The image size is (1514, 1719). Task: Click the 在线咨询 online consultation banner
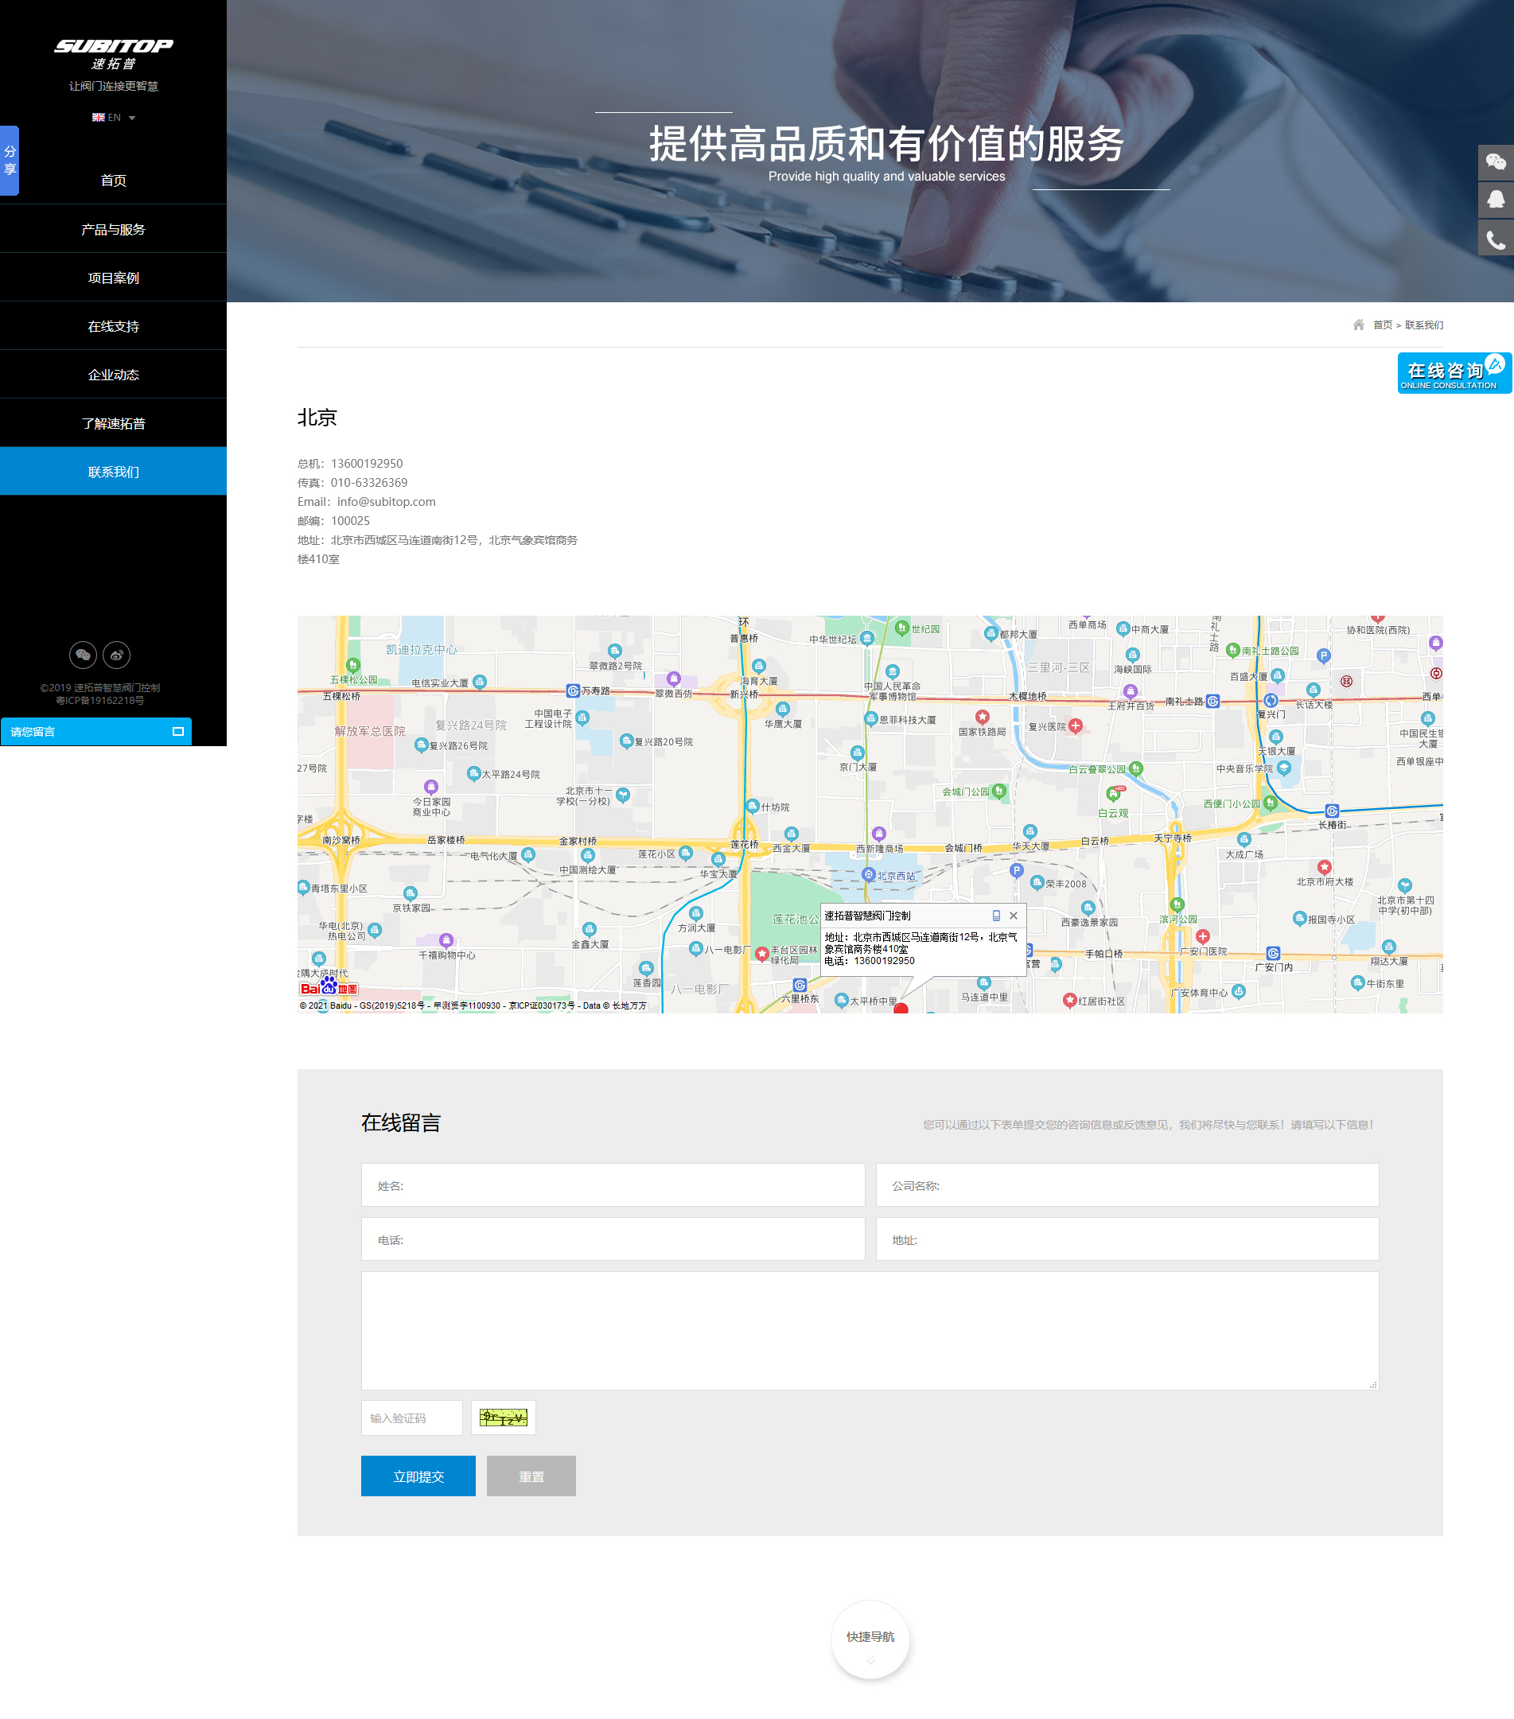(1453, 373)
